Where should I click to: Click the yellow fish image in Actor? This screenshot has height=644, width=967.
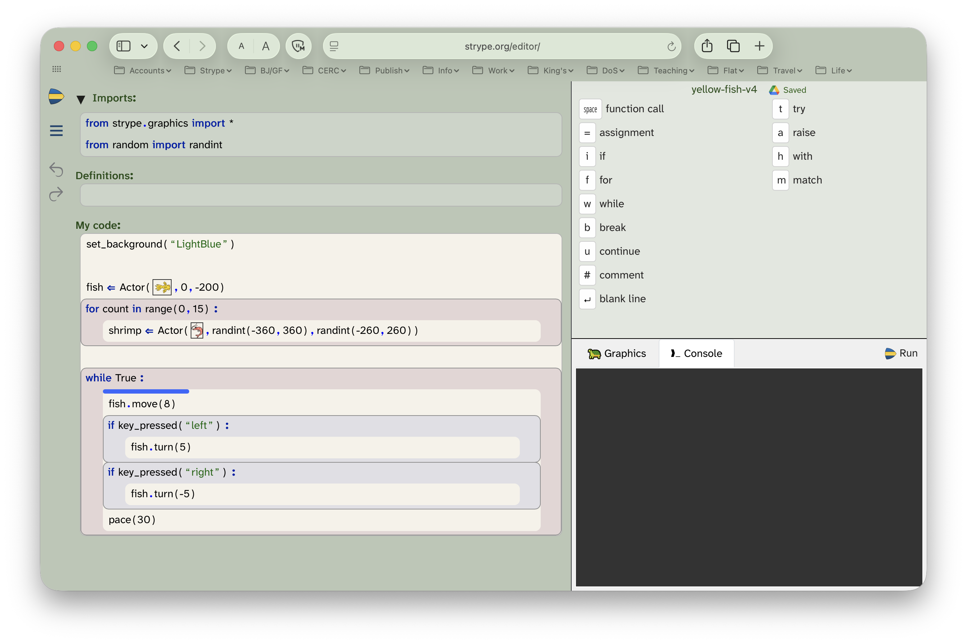pyautogui.click(x=162, y=287)
